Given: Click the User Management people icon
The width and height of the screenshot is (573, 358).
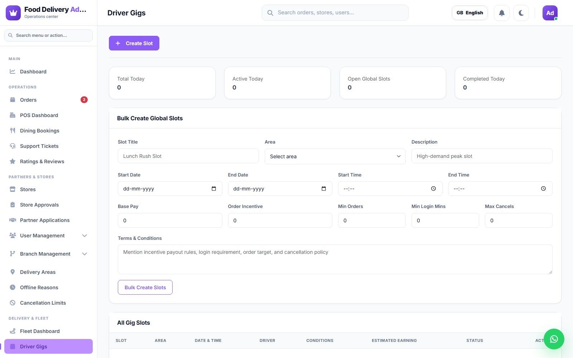Looking at the screenshot, I should [13, 236].
